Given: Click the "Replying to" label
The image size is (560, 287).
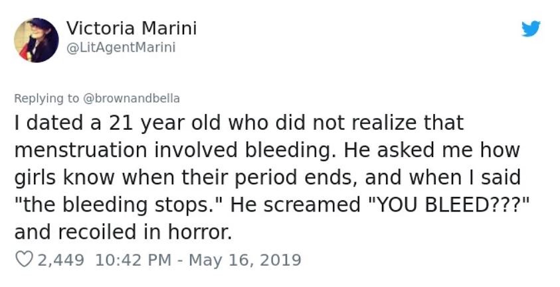Looking at the screenshot, I should pos(47,98).
